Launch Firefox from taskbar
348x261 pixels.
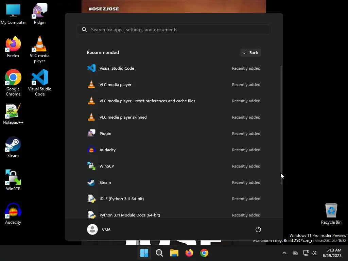189,253
